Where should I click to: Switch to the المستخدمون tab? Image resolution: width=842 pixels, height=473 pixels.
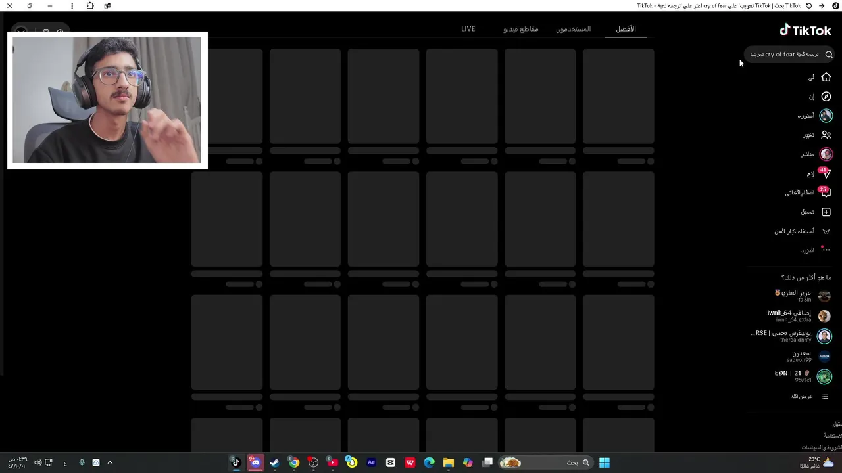[x=573, y=29]
